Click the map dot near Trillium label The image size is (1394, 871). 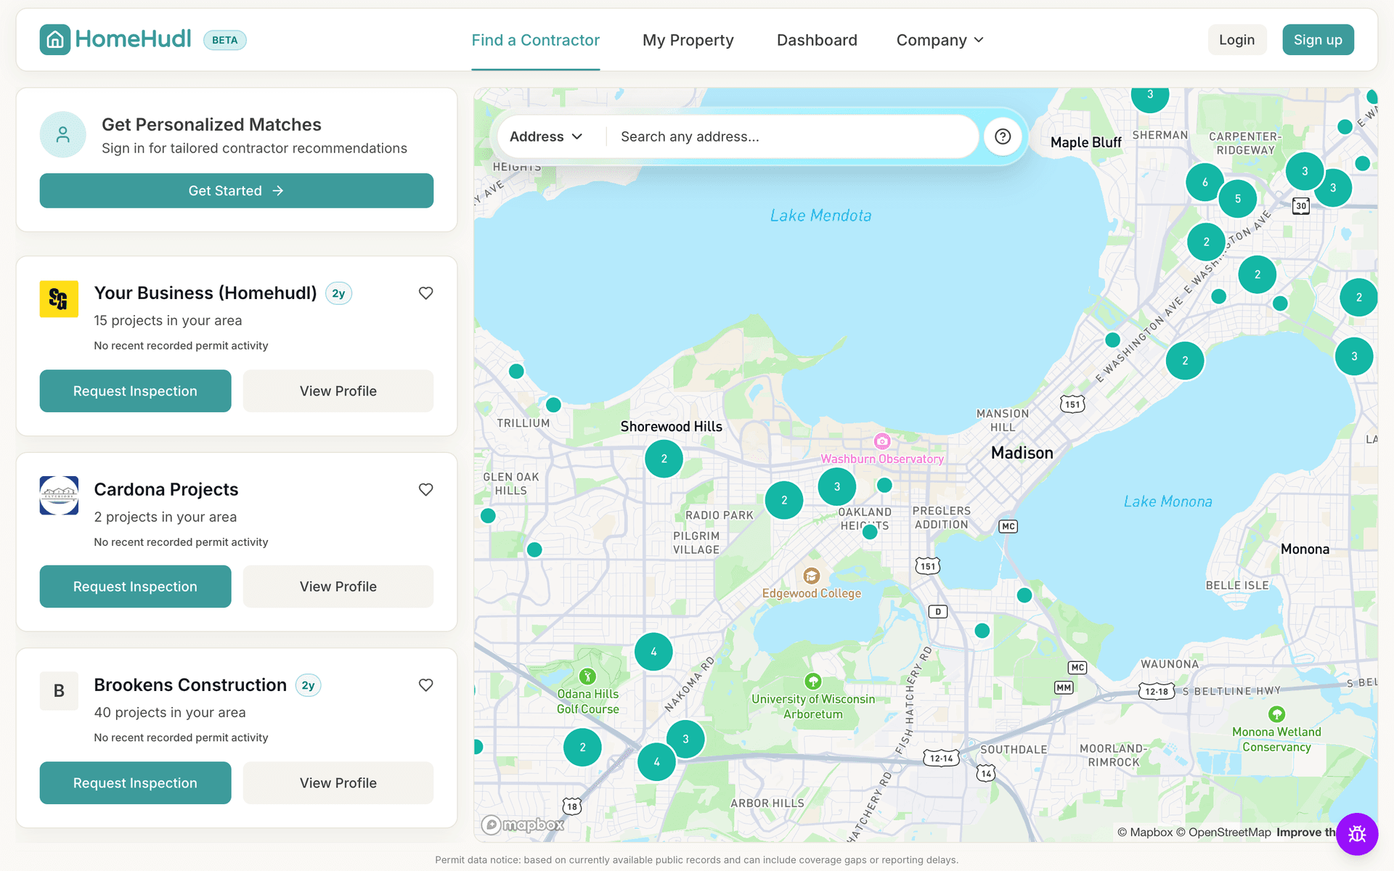pos(553,404)
